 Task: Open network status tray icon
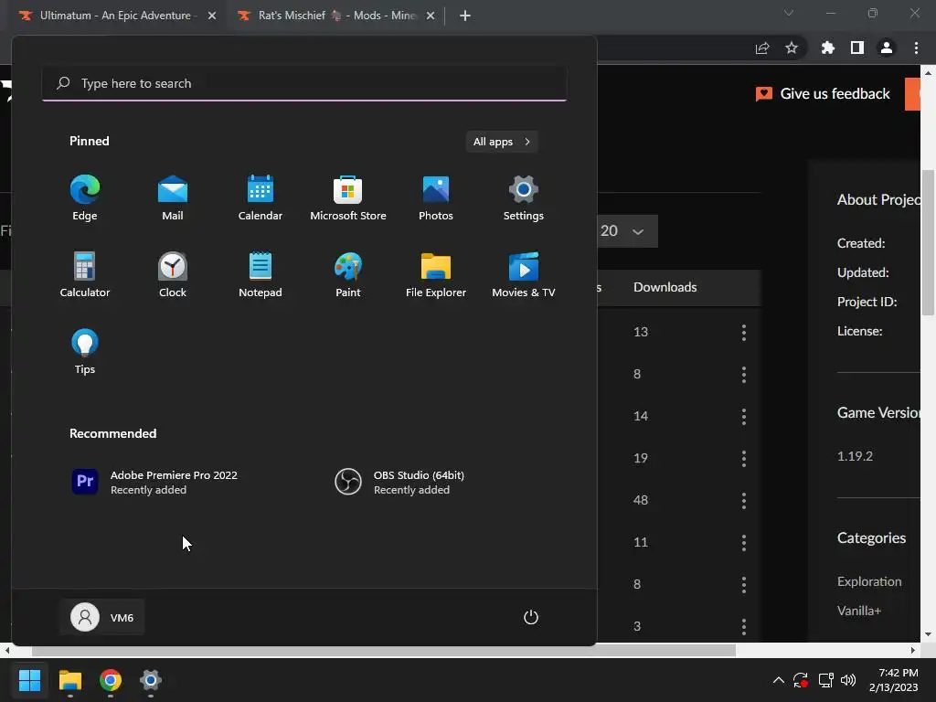pyautogui.click(x=825, y=680)
